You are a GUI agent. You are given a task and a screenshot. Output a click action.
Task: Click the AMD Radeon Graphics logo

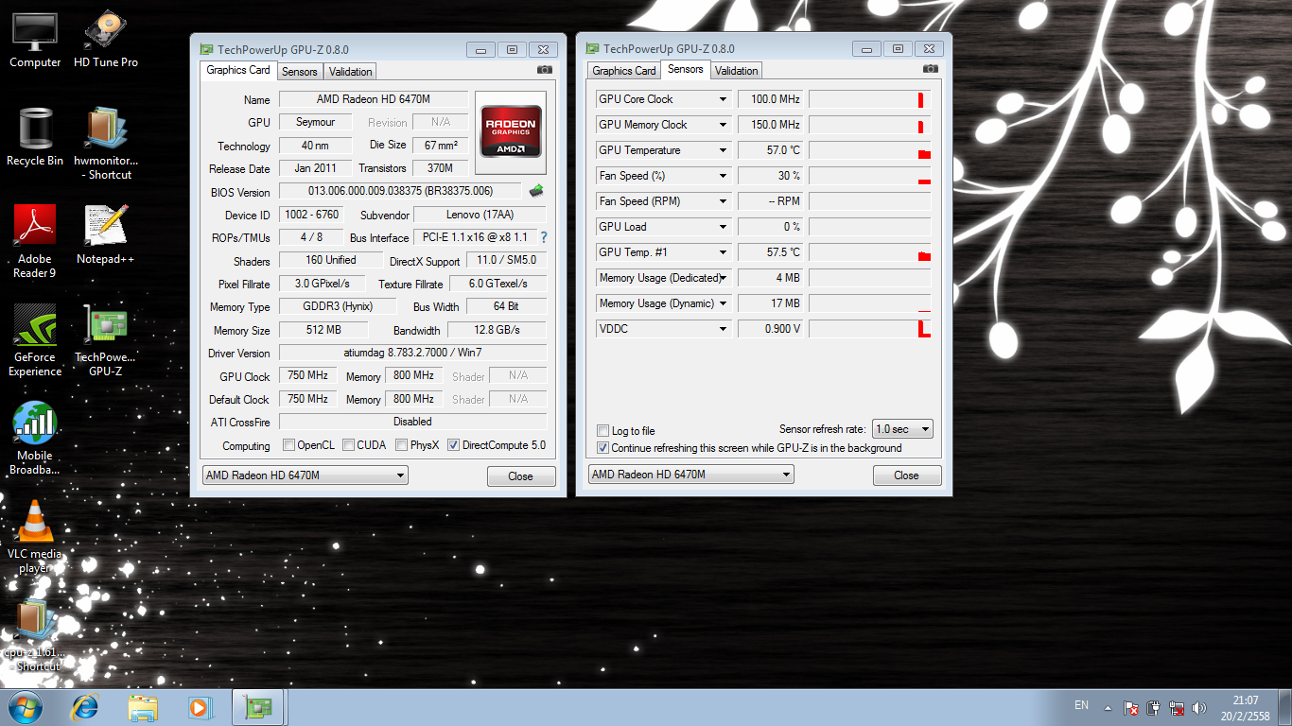[x=511, y=132]
